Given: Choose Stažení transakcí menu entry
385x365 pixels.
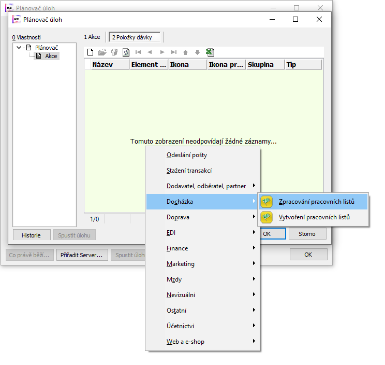Looking at the screenshot, I should click(x=202, y=171).
